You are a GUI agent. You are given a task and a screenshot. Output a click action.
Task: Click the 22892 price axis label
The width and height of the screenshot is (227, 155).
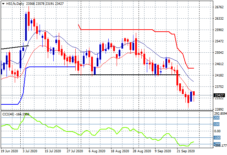219,109
